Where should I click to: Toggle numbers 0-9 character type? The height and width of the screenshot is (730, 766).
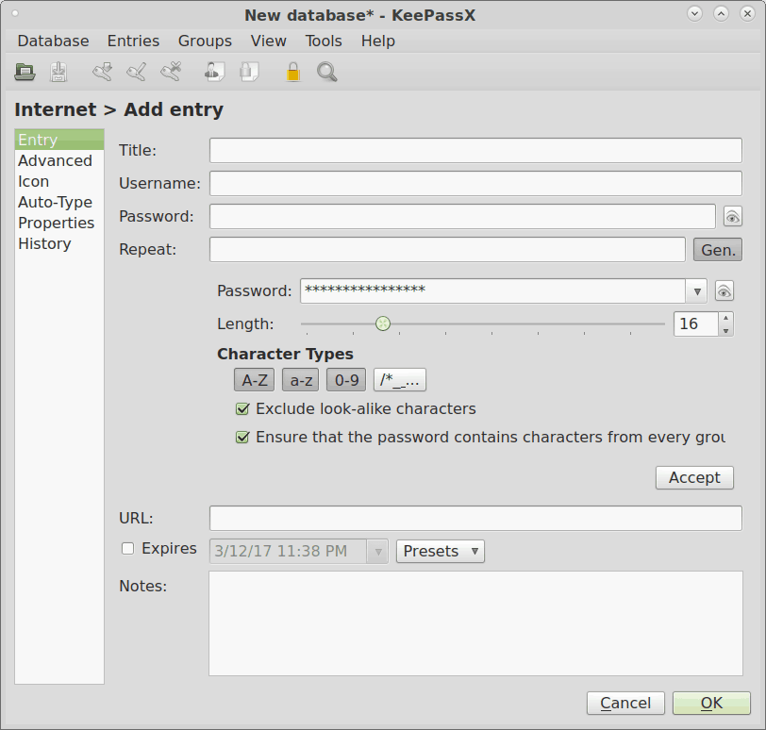pos(346,380)
